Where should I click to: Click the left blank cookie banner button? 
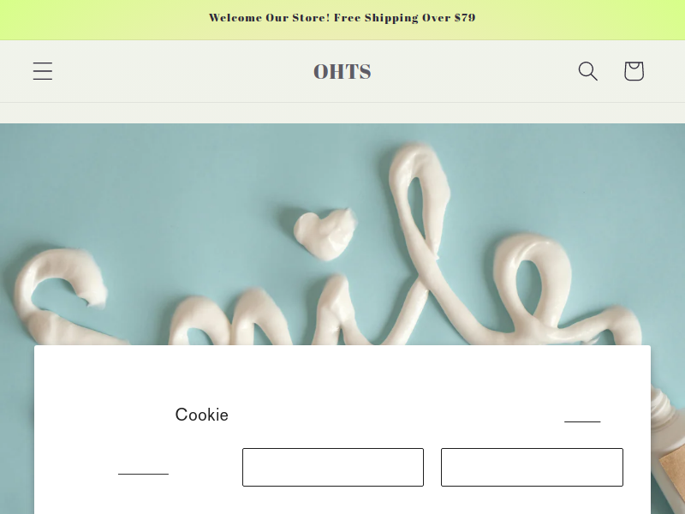coord(333,467)
